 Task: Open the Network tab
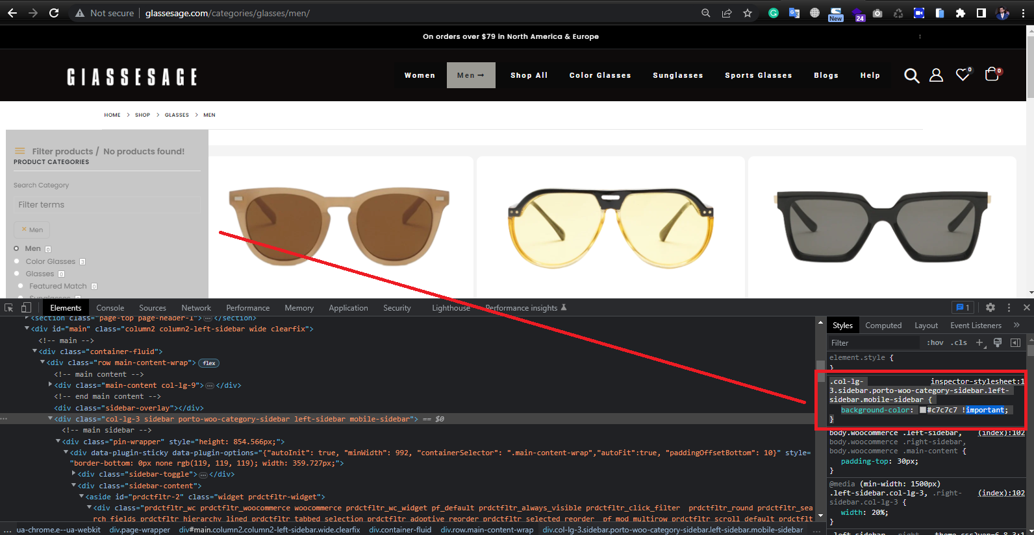click(x=196, y=308)
